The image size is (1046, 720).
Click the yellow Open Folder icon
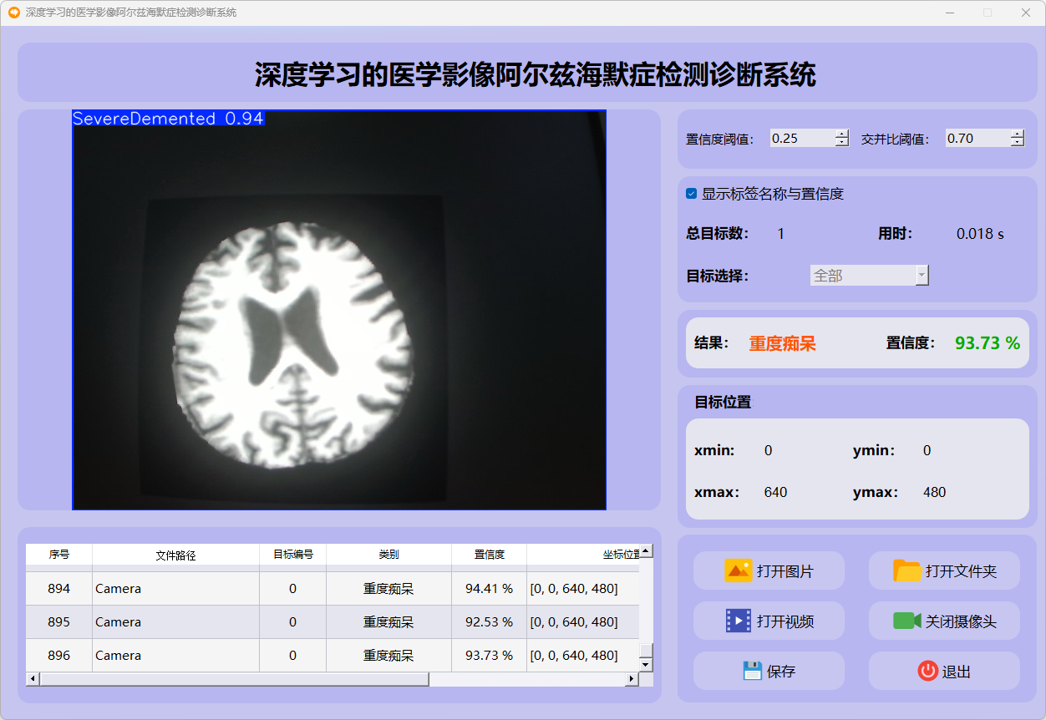(x=907, y=571)
